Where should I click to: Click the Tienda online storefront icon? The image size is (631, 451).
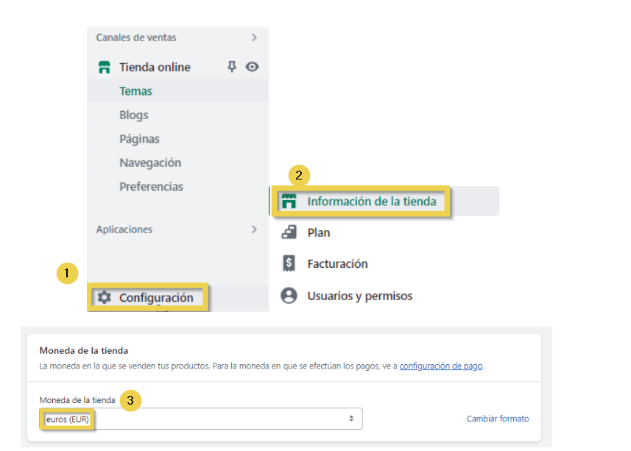[104, 67]
